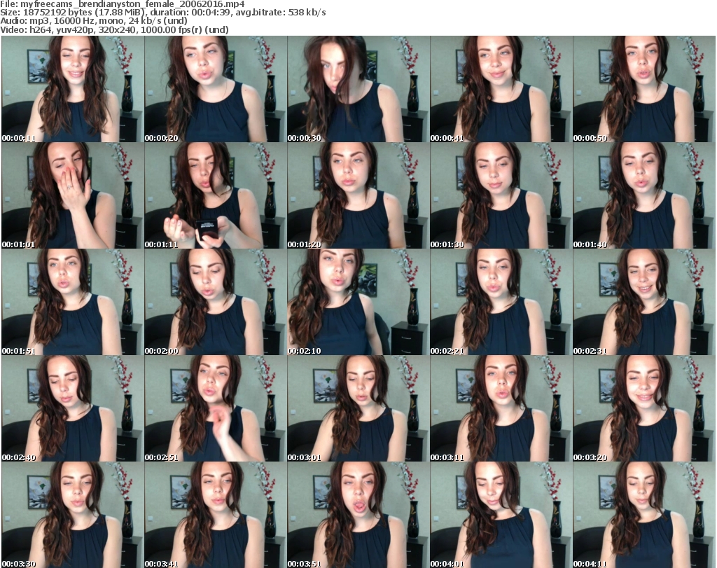
Task: Select the thumbnail frame at 00:01:20
Action: (x=358, y=195)
